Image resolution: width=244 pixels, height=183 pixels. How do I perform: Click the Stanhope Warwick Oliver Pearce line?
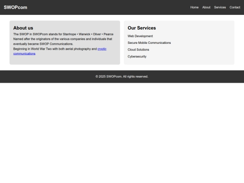(x=63, y=34)
